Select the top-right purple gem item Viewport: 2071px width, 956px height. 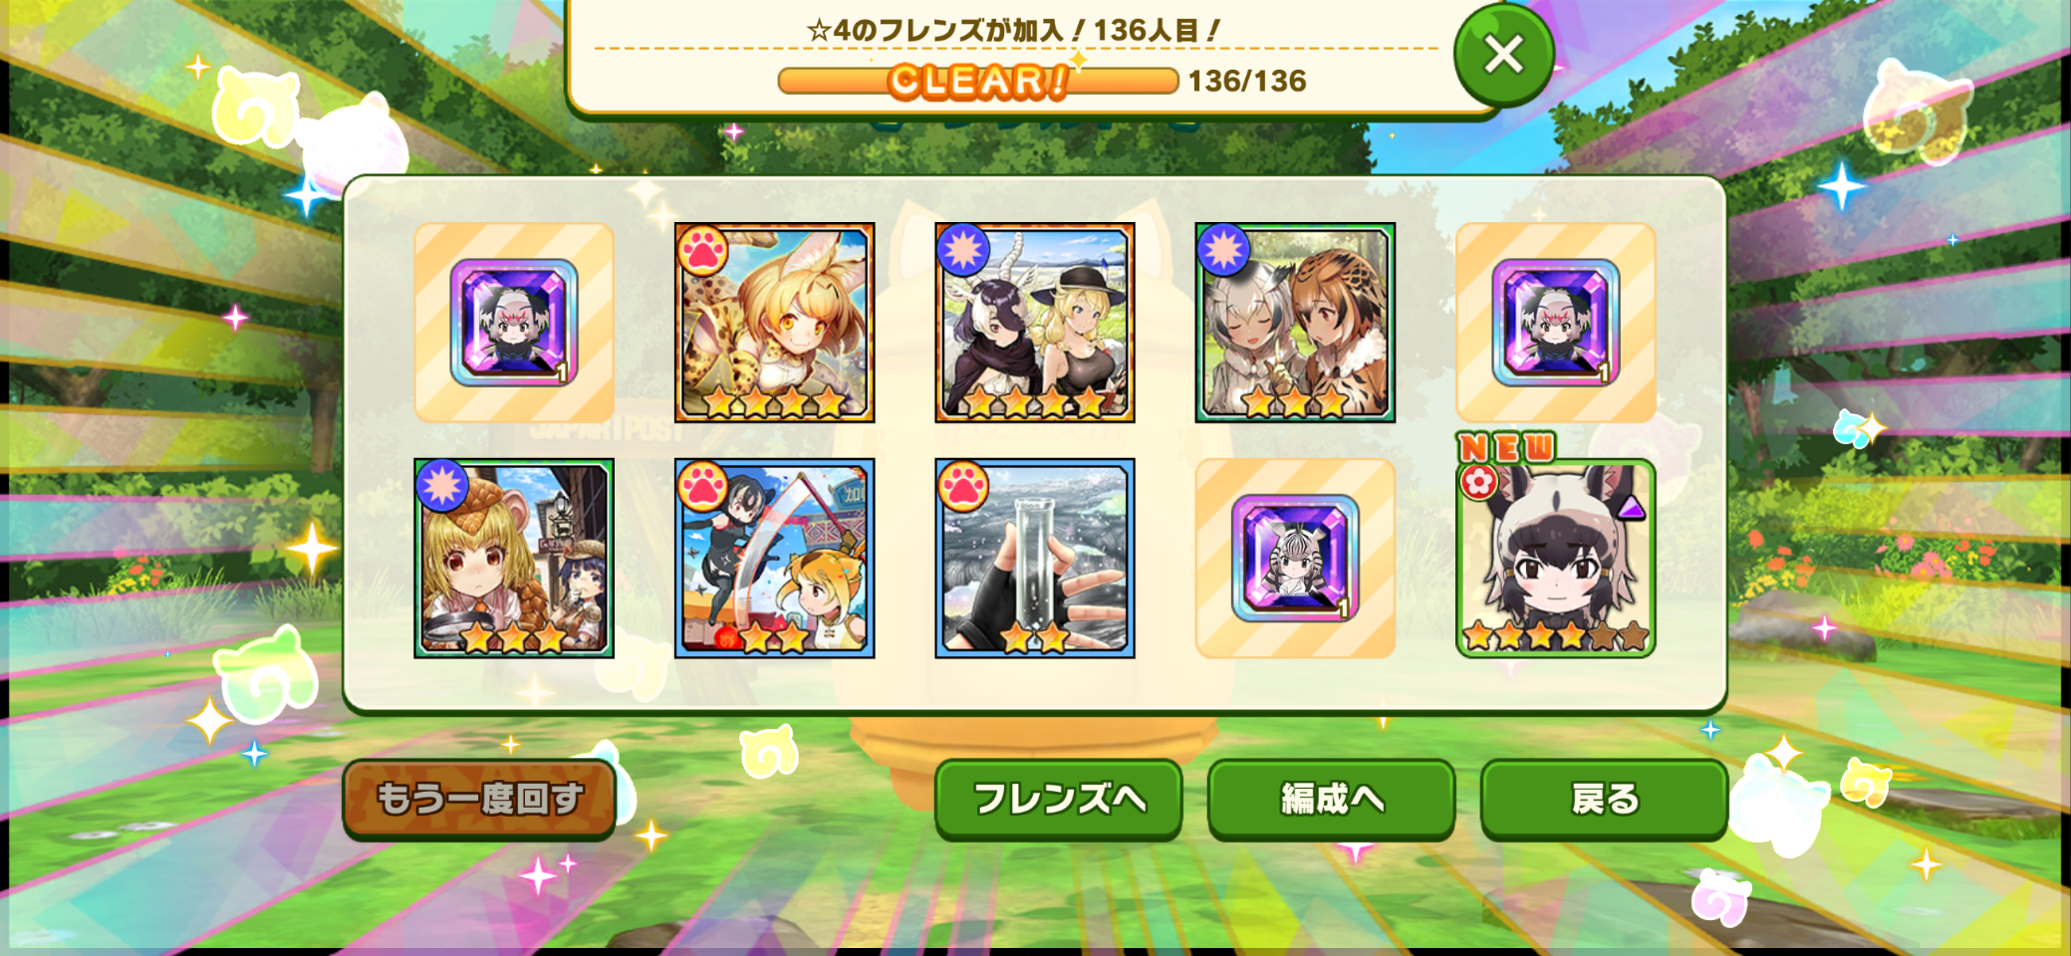[1555, 323]
